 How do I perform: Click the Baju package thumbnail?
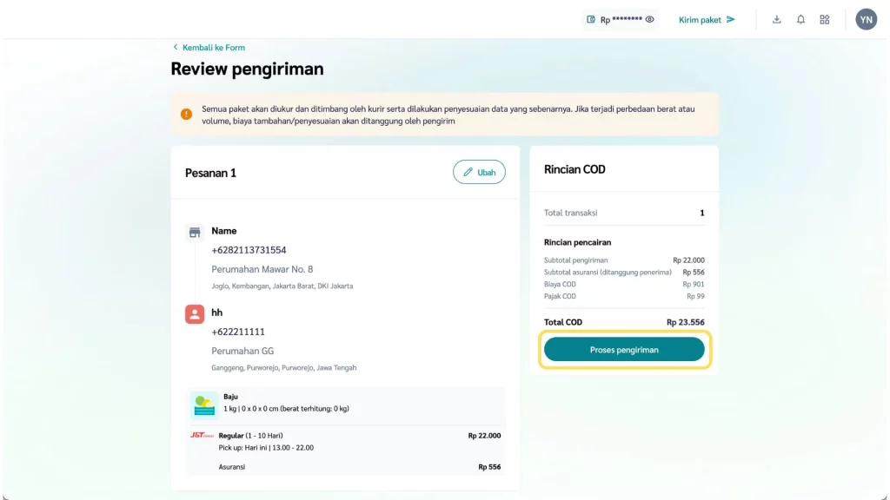click(204, 404)
